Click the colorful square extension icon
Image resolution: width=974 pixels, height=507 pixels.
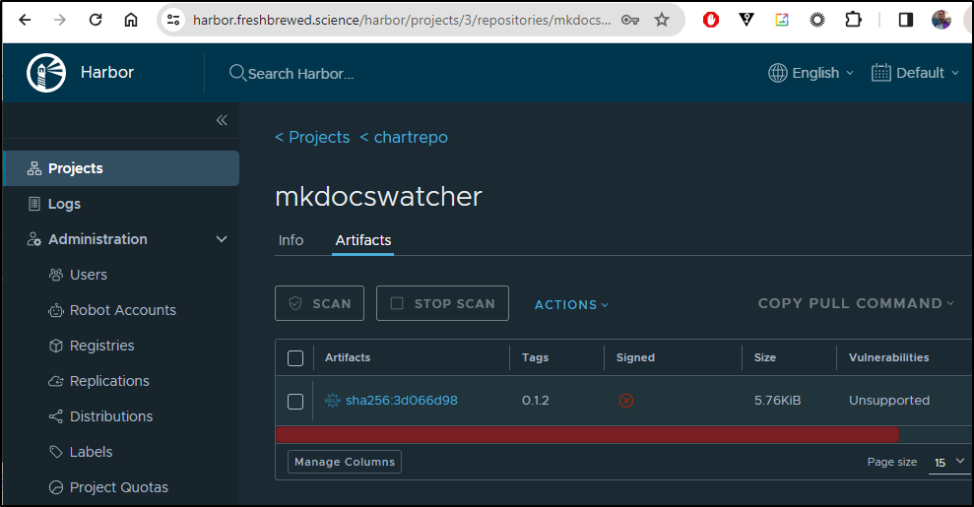781,20
